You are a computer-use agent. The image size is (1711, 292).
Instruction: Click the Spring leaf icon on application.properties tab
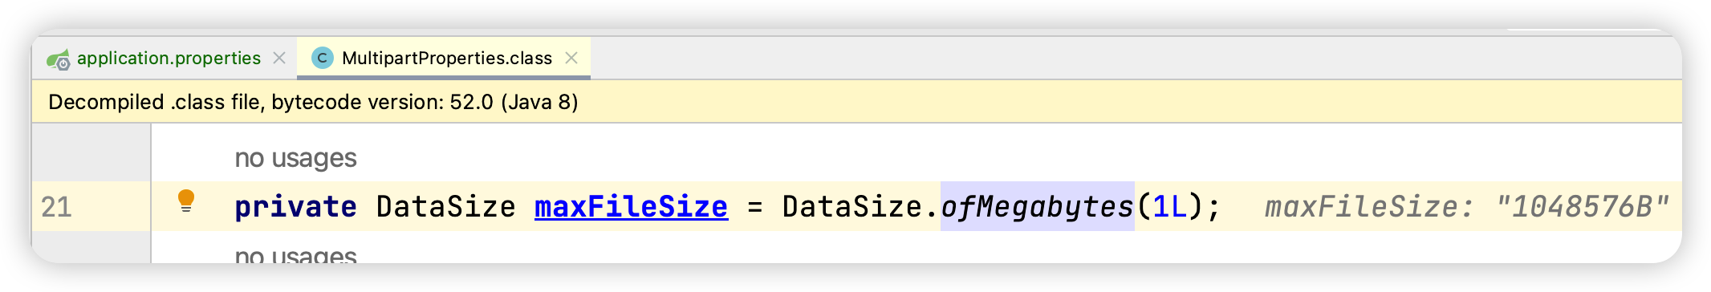pyautogui.click(x=59, y=59)
